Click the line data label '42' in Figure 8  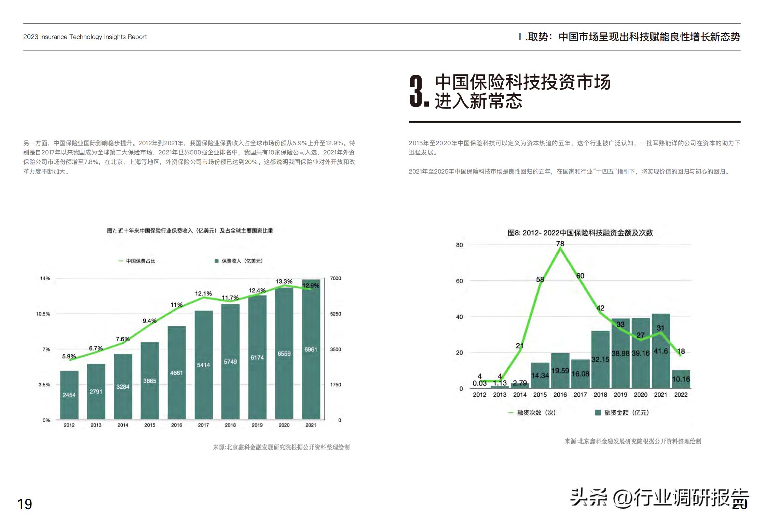point(600,308)
